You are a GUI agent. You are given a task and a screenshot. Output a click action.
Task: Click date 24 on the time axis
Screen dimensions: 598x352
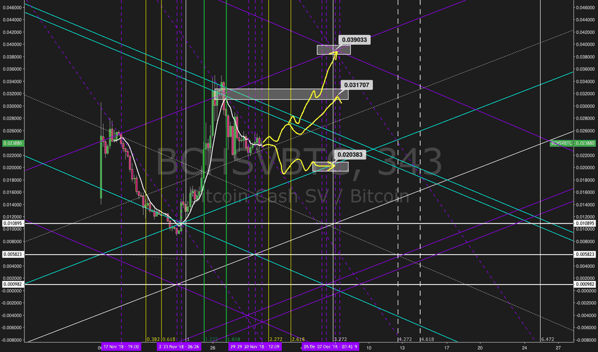pyautogui.click(x=525, y=348)
